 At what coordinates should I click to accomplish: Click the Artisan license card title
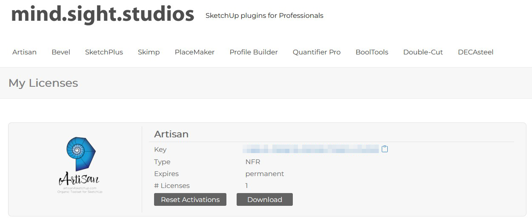pos(171,134)
